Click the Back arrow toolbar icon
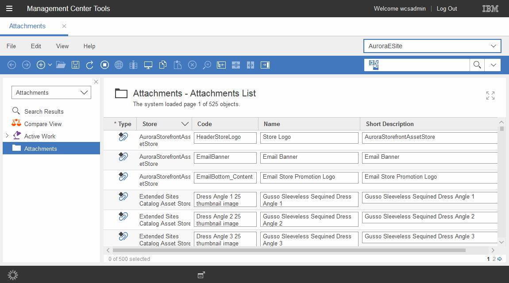509x283 pixels. 12,65
